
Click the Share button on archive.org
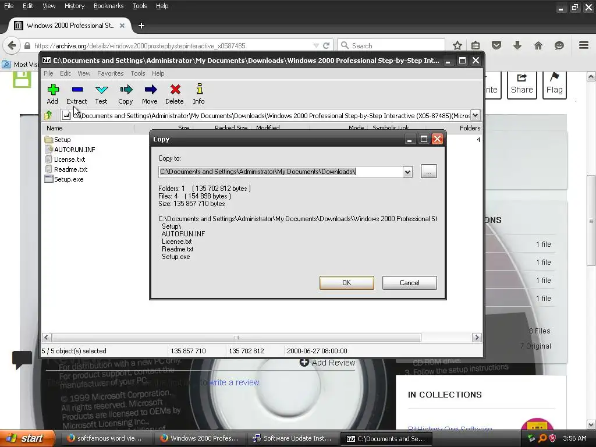[x=522, y=85]
